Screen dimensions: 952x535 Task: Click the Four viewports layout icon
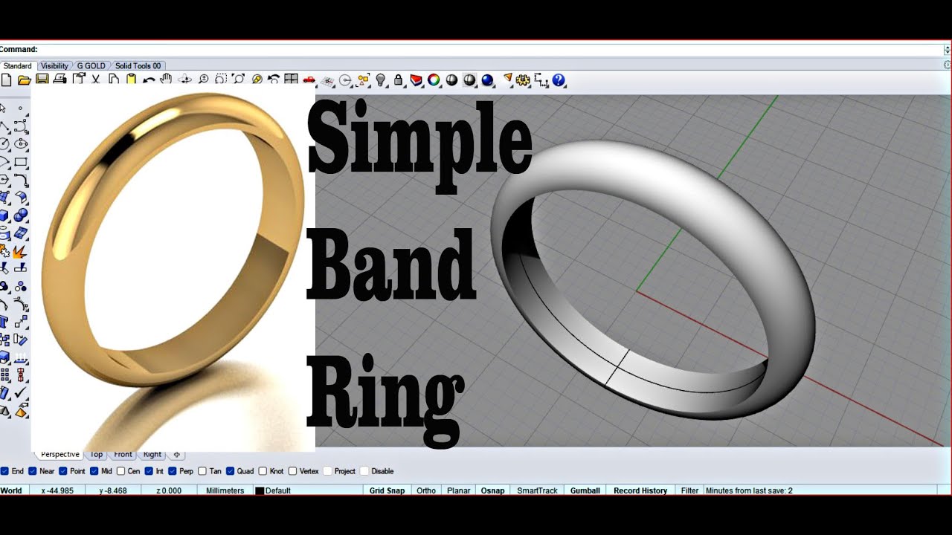pyautogui.click(x=291, y=80)
